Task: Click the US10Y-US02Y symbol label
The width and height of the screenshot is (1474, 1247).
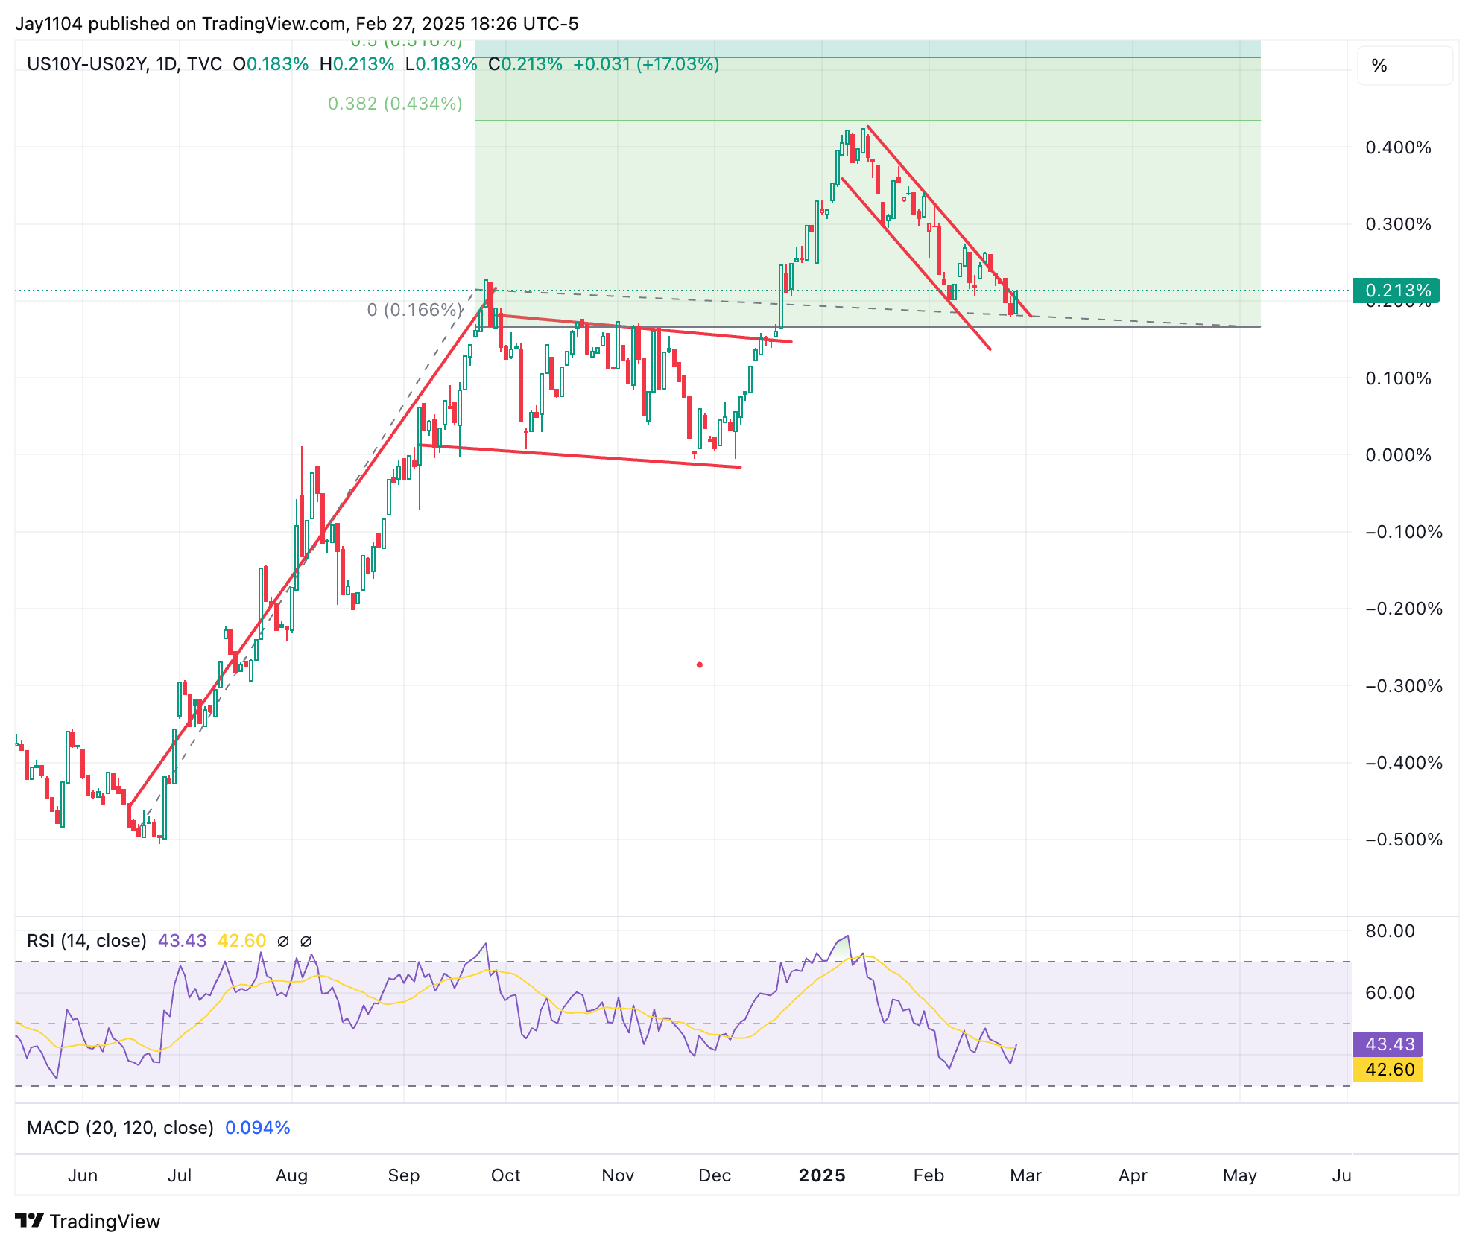Action: click(x=86, y=64)
